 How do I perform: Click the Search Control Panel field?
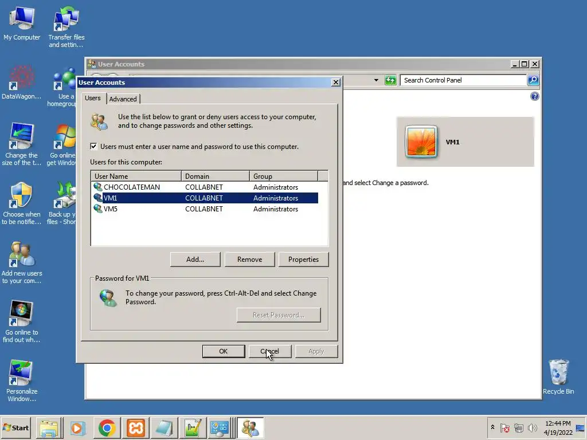tap(463, 80)
